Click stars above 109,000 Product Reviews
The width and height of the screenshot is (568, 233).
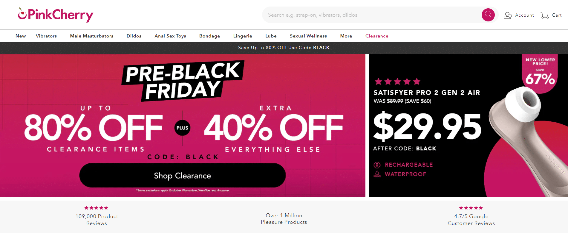pyautogui.click(x=96, y=208)
